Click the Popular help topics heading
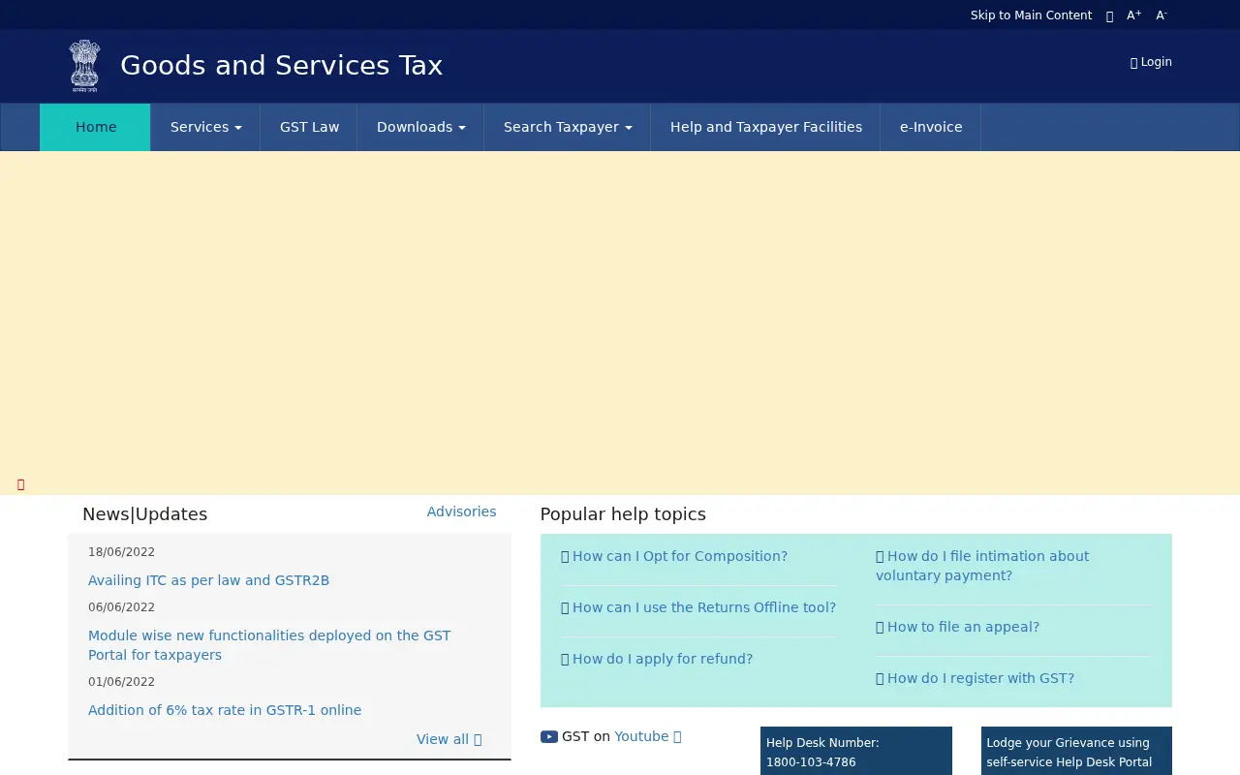 (623, 514)
